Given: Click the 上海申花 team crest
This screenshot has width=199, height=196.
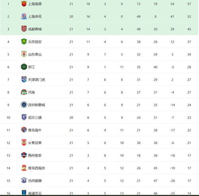Looking at the screenshot, I should pyautogui.click(x=24, y=16).
